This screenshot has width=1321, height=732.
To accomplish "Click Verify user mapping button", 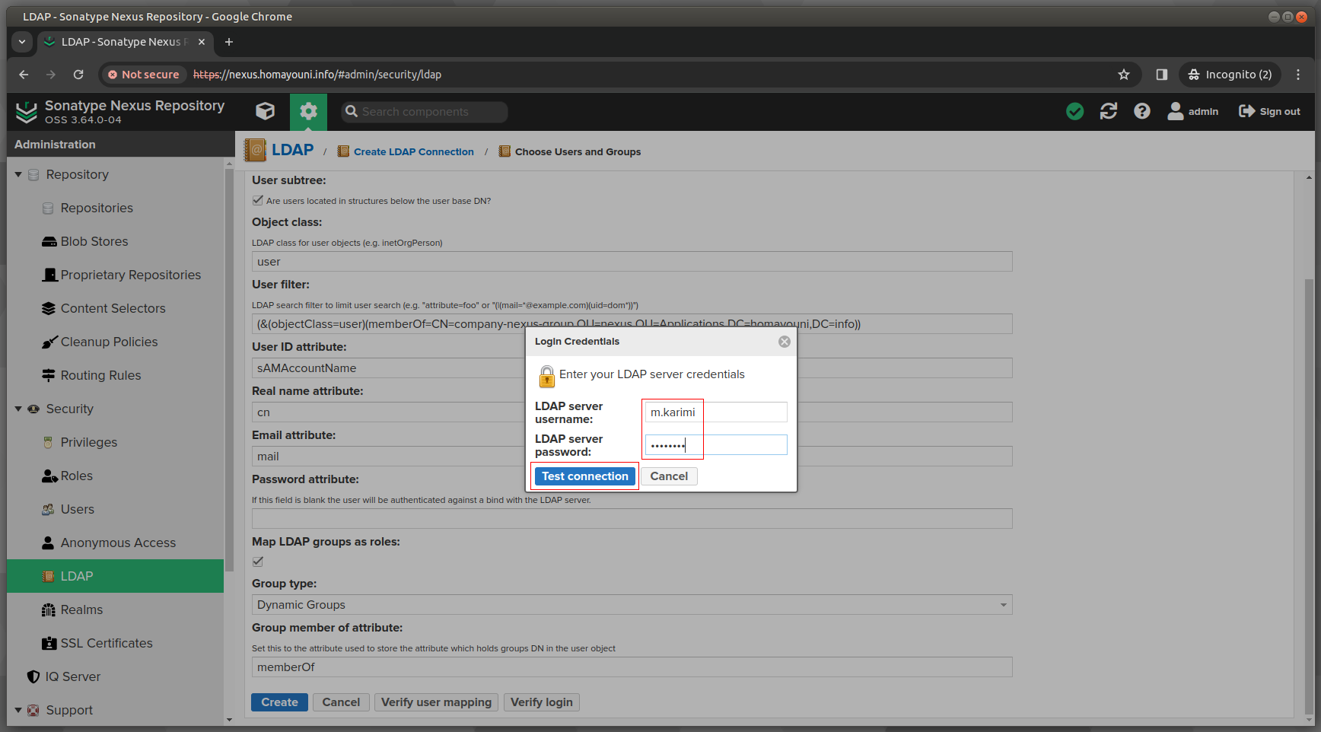I will pyautogui.click(x=436, y=702).
